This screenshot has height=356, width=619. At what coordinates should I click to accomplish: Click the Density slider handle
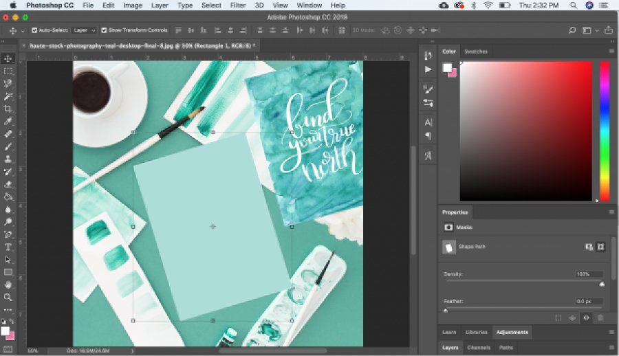point(602,283)
